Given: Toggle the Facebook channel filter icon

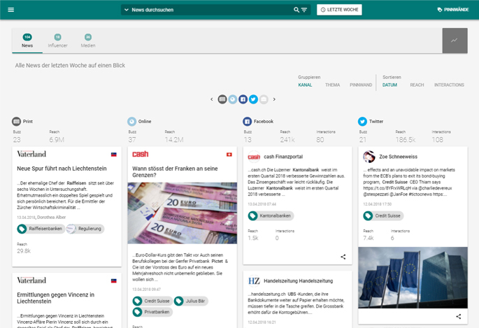Looking at the screenshot, I should point(243,99).
